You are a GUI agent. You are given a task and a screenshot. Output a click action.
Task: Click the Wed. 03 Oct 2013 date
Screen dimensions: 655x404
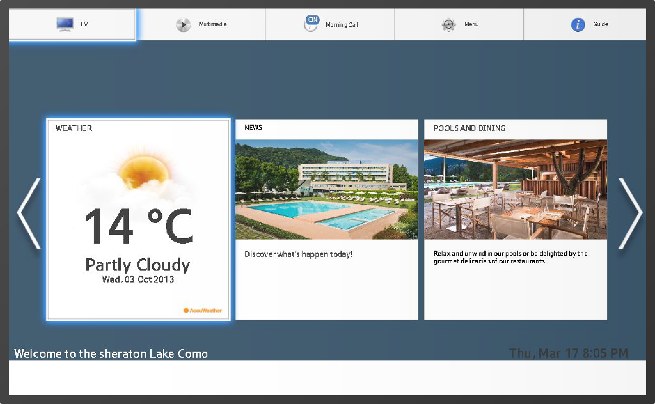point(138,279)
